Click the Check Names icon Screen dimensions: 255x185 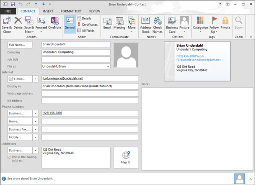(x=157, y=25)
